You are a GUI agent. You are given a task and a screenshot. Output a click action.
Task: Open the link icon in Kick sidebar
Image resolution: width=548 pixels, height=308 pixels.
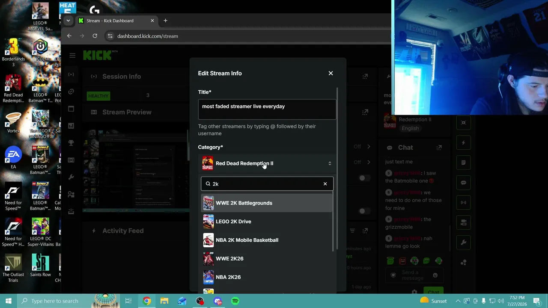[71, 92]
